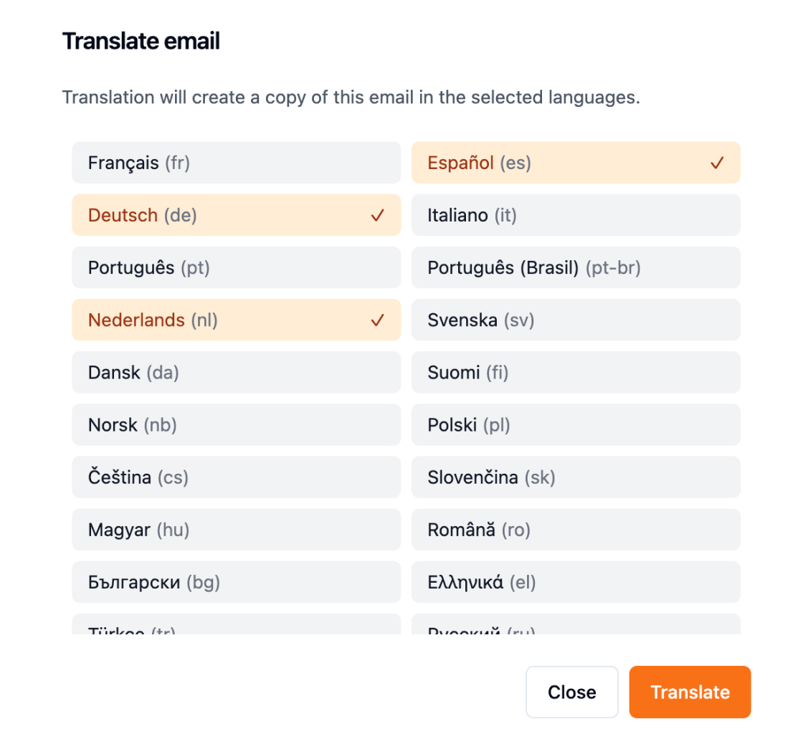803x734 pixels.
Task: Select Čeština (cs) for translation
Action: 237,477
